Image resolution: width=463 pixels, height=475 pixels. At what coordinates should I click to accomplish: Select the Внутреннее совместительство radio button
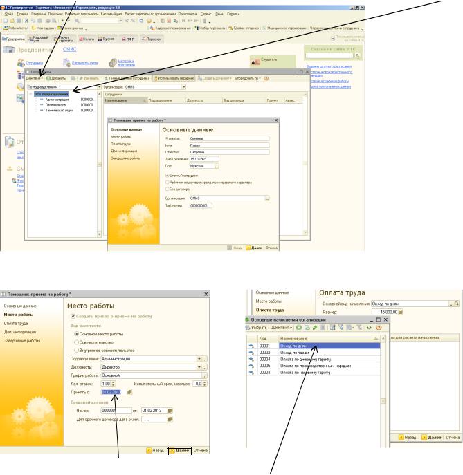pyautogui.click(x=76, y=350)
